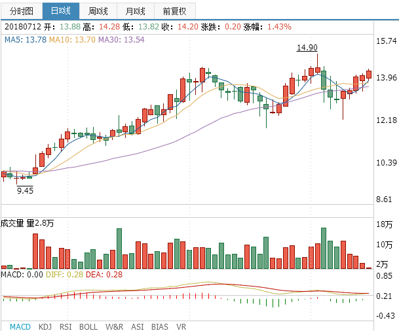The image size is (399, 331).
Task: Click the 18万 volume axis label
Action: tap(385, 224)
